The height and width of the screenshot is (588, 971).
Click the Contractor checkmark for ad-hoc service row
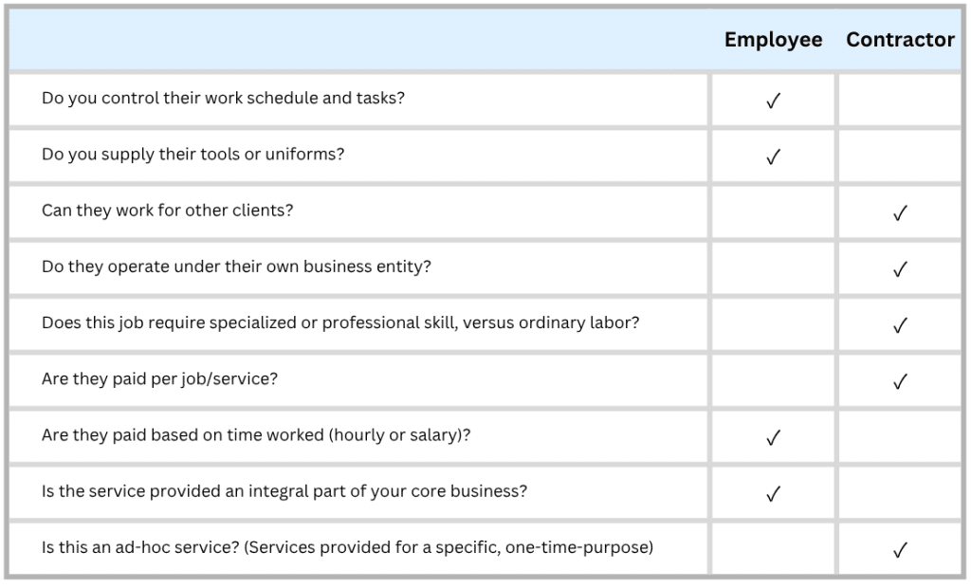900,549
